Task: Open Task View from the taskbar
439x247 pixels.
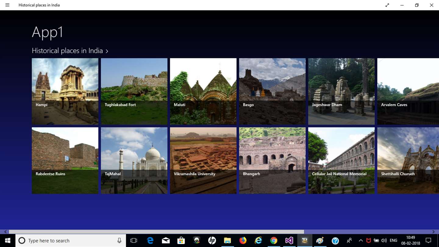Action: tap(134, 241)
